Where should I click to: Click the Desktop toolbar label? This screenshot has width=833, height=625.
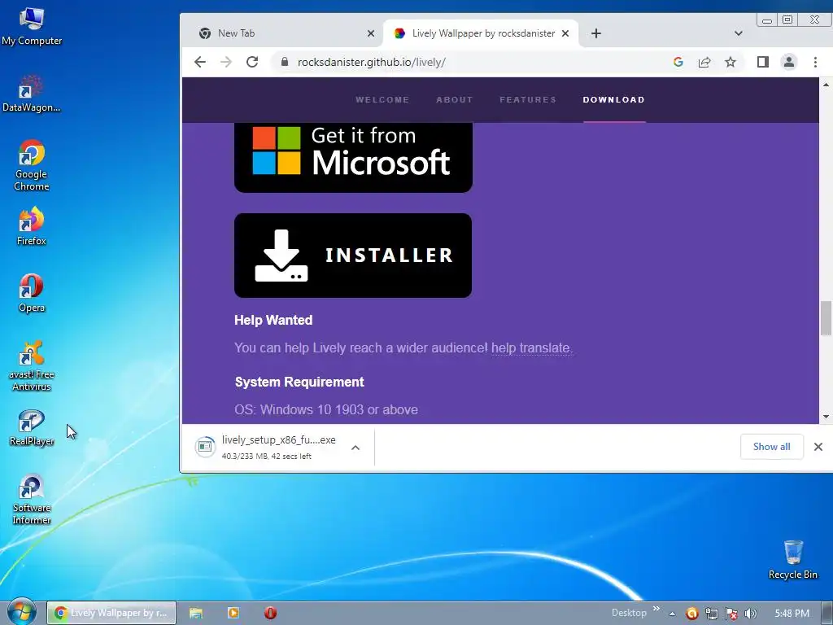click(x=629, y=613)
